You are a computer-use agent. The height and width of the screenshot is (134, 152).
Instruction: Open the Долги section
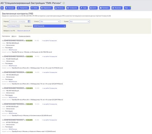click(94, 8)
